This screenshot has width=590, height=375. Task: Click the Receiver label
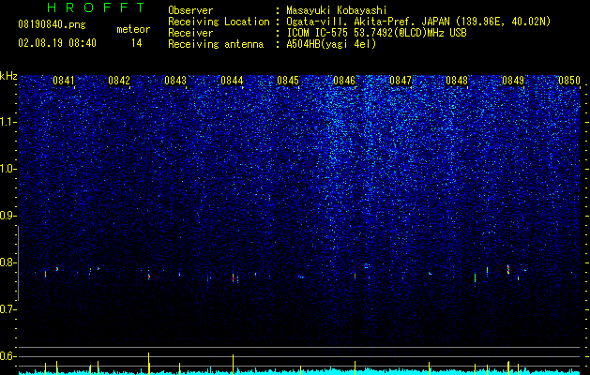[x=190, y=33]
